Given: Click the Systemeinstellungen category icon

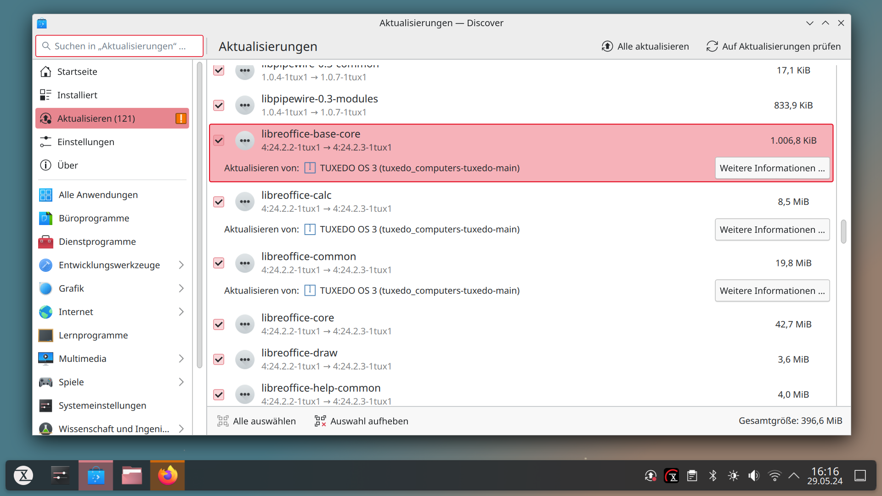Looking at the screenshot, I should [x=45, y=406].
